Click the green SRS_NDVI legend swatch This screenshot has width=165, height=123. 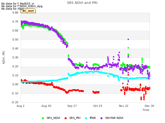[x=43, y=118]
